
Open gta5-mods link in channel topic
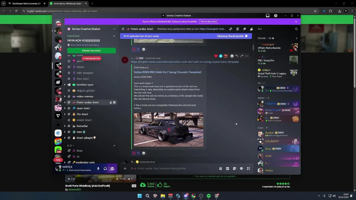pos(212,29)
